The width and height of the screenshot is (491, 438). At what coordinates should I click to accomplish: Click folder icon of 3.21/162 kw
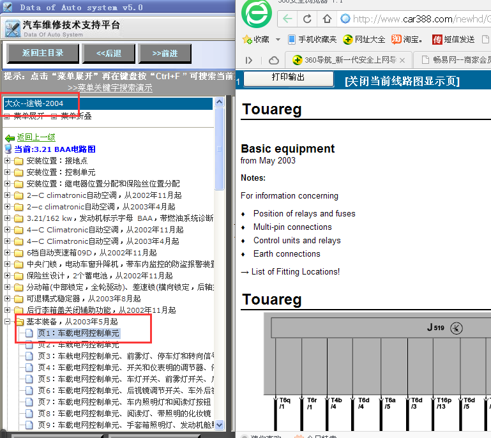(x=19, y=218)
